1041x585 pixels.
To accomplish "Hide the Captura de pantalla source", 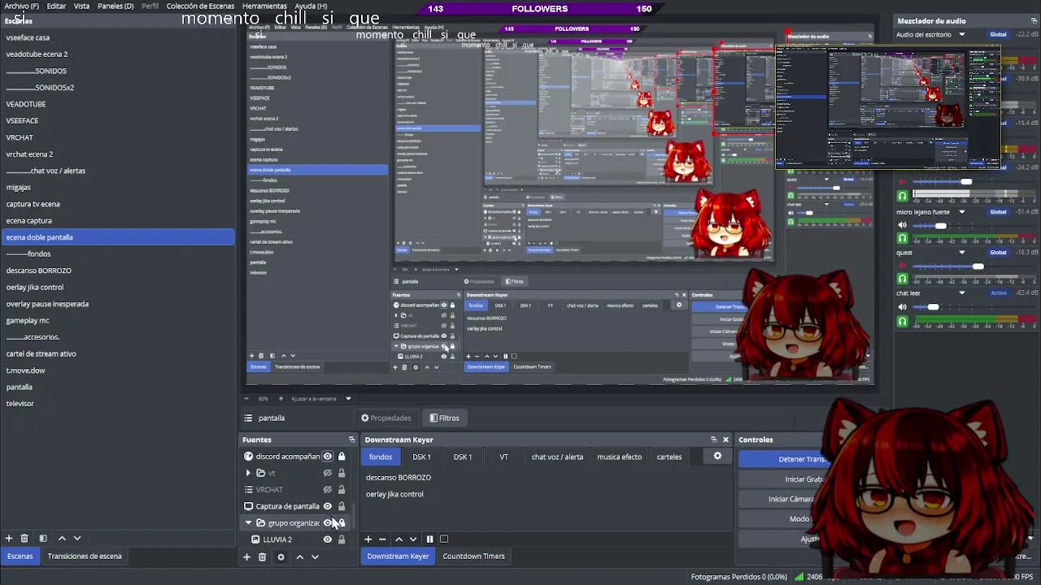I will coord(328,506).
